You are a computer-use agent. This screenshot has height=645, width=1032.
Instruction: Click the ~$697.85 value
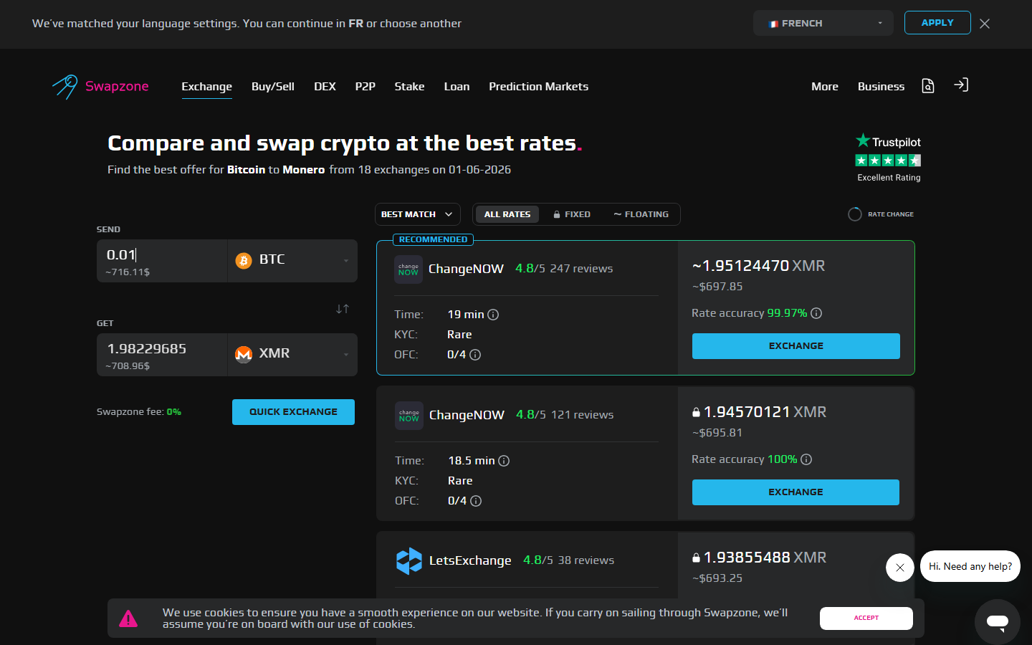(717, 287)
